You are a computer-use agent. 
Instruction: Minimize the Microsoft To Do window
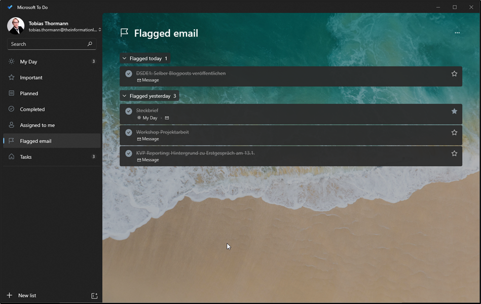(x=438, y=7)
